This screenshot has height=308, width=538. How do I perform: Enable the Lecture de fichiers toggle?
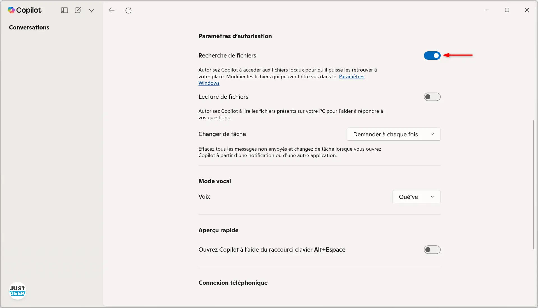point(432,97)
